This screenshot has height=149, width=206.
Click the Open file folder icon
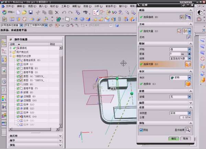pyautogui.click(x=24, y=12)
